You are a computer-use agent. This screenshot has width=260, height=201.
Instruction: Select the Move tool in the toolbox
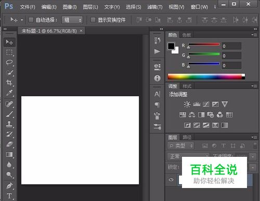[x=9, y=42]
